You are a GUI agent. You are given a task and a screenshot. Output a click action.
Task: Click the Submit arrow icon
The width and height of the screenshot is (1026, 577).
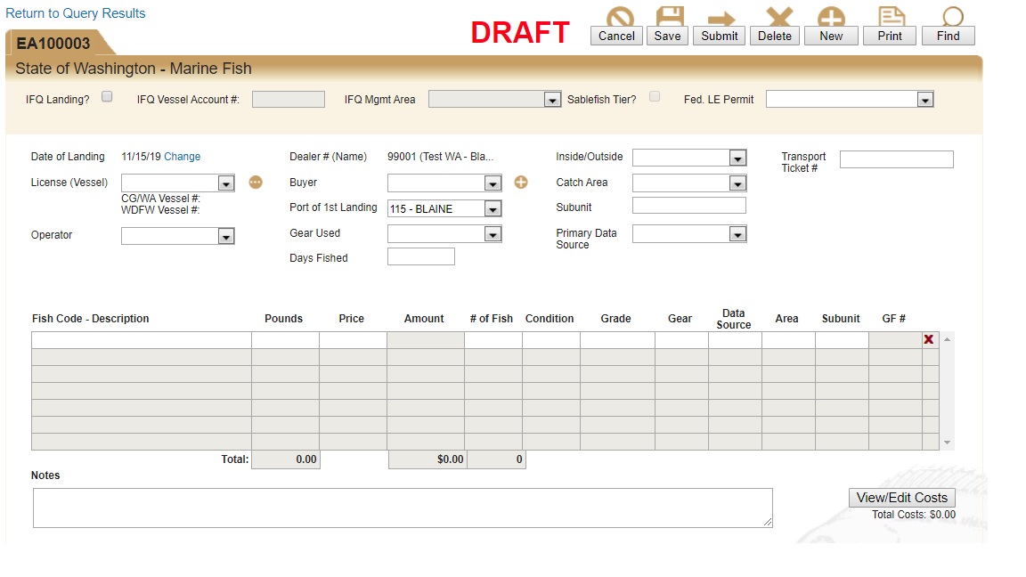point(720,18)
